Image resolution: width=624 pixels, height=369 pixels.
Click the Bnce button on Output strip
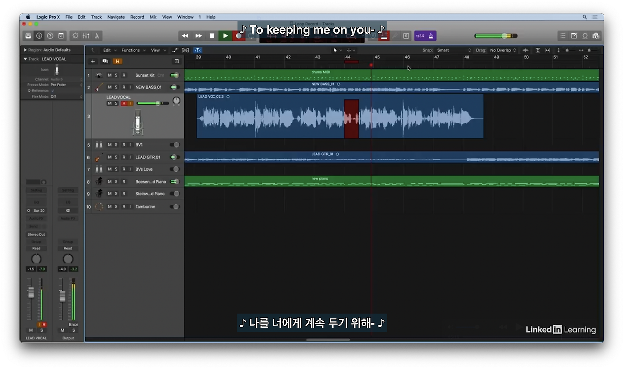coord(73,324)
